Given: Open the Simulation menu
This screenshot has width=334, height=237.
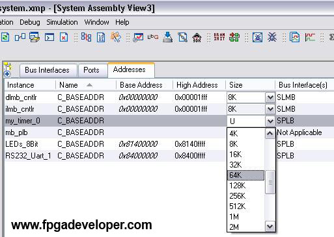Looking at the screenshot, I should (62, 22).
